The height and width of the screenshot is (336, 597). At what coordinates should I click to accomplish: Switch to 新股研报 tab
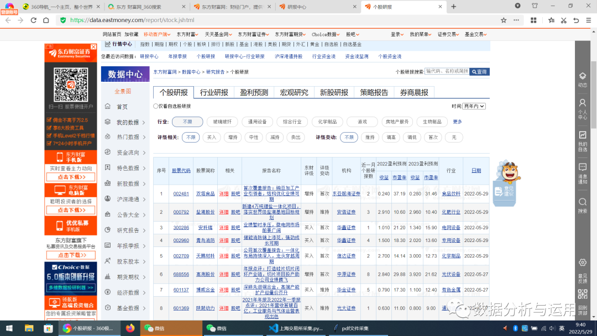[x=334, y=92]
